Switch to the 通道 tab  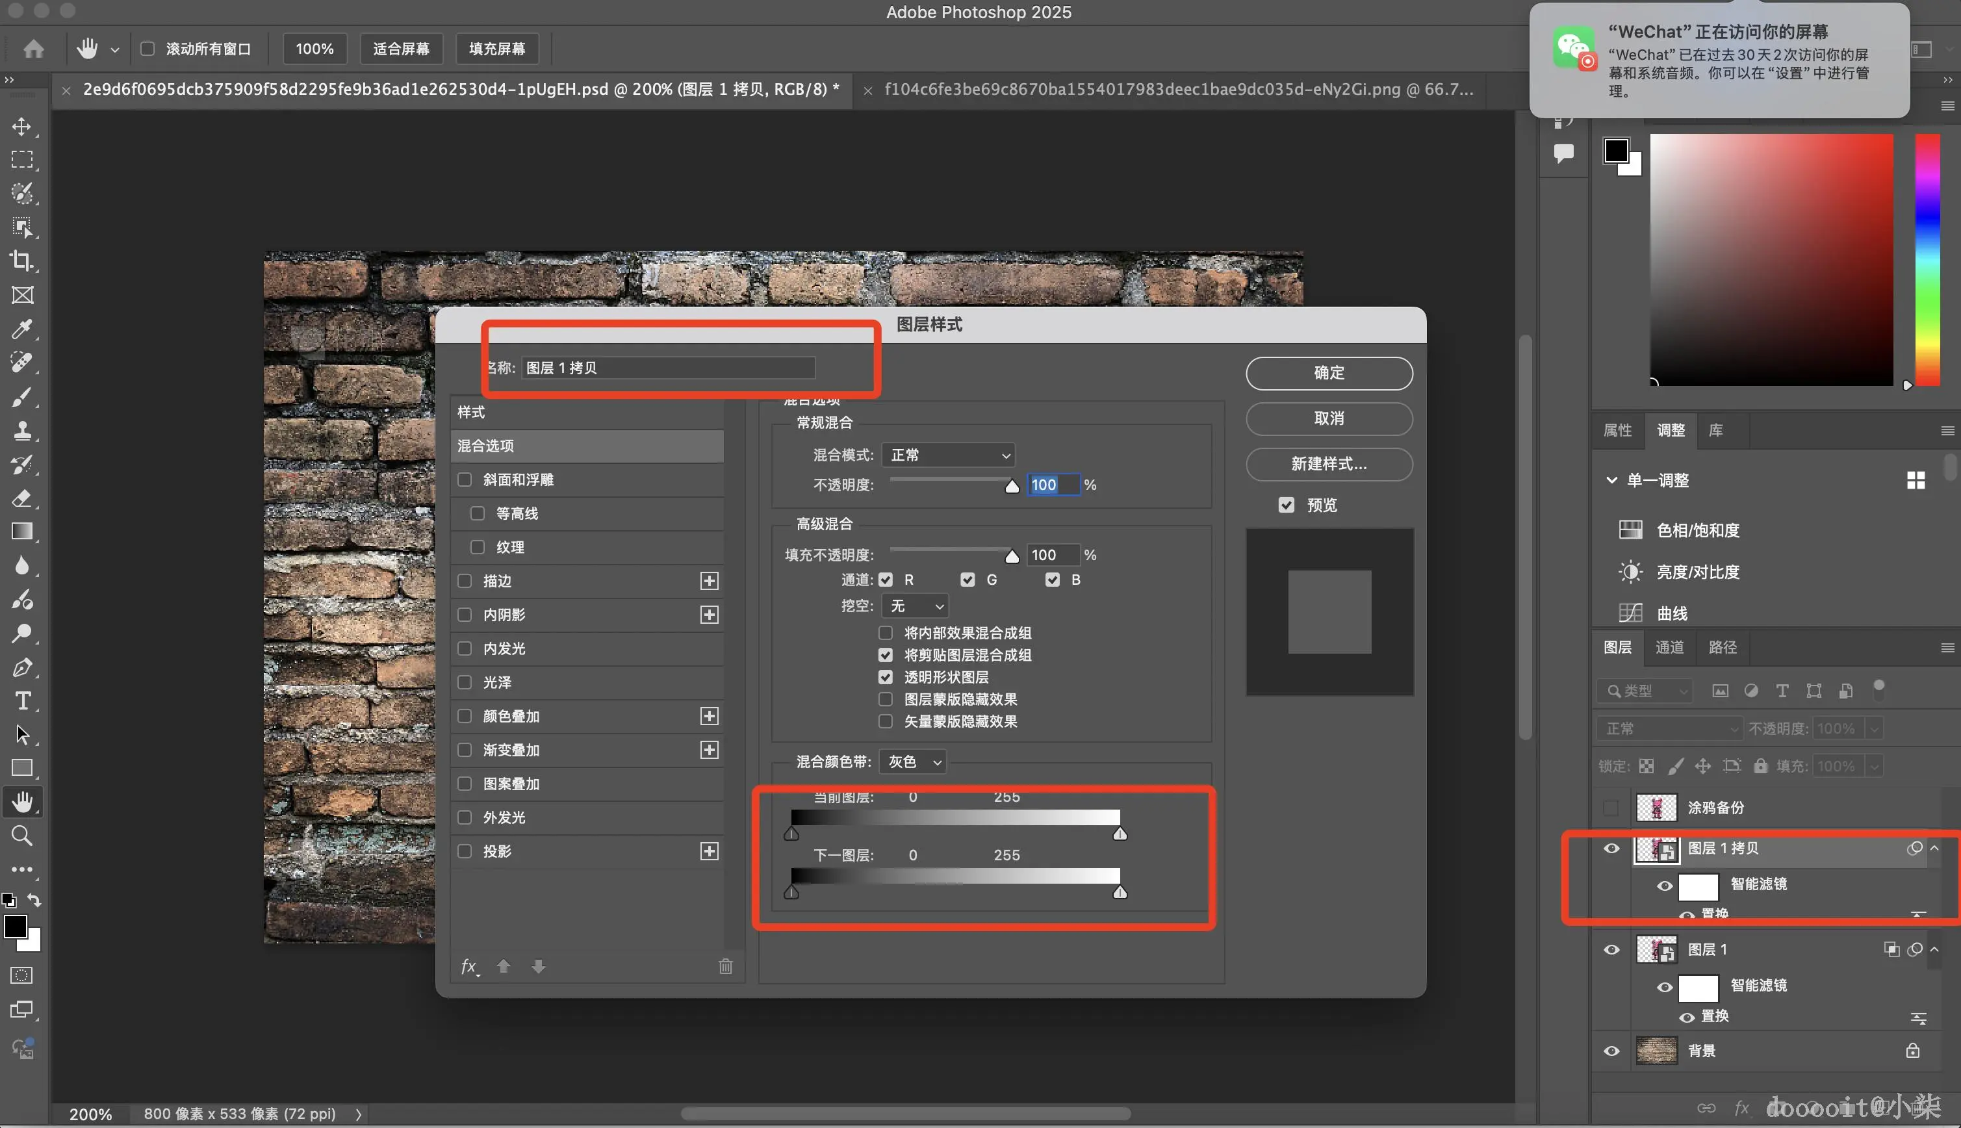(x=1669, y=648)
